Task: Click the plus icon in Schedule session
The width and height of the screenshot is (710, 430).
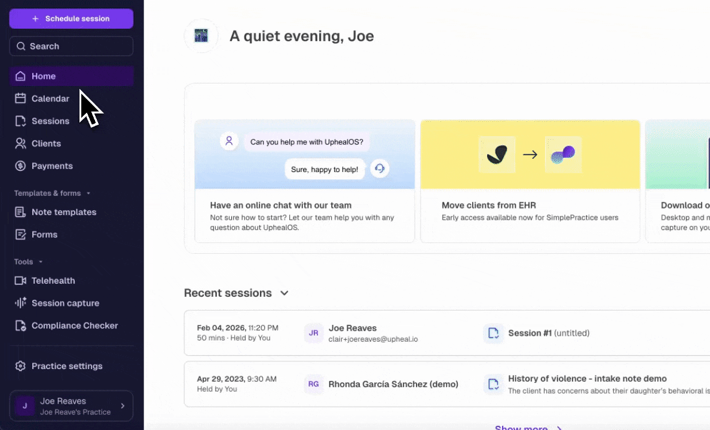Action: (x=35, y=19)
